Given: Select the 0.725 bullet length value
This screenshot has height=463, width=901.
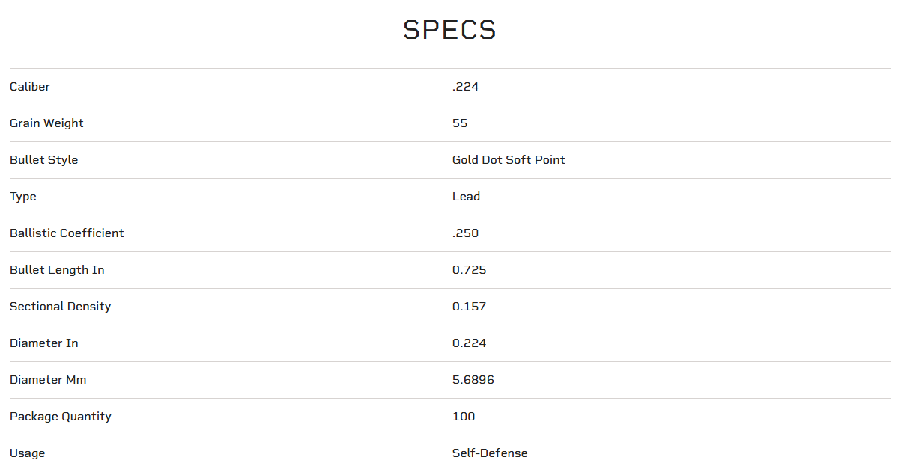Looking at the screenshot, I should (469, 270).
